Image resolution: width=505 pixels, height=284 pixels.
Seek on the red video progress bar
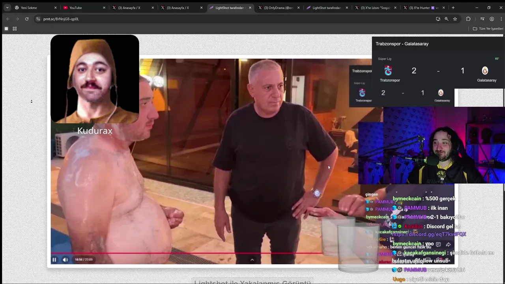185,253
